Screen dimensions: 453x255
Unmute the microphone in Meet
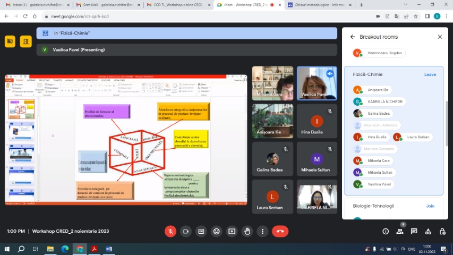click(170, 231)
